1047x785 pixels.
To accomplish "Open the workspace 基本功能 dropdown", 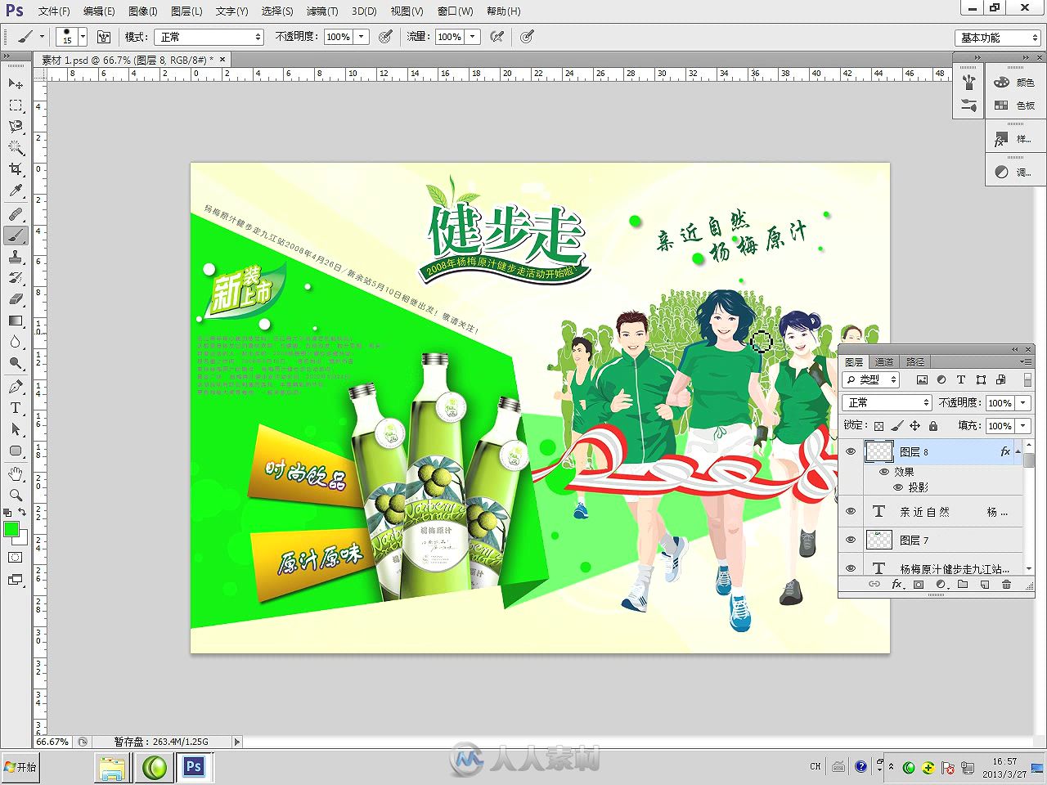I will [x=998, y=38].
